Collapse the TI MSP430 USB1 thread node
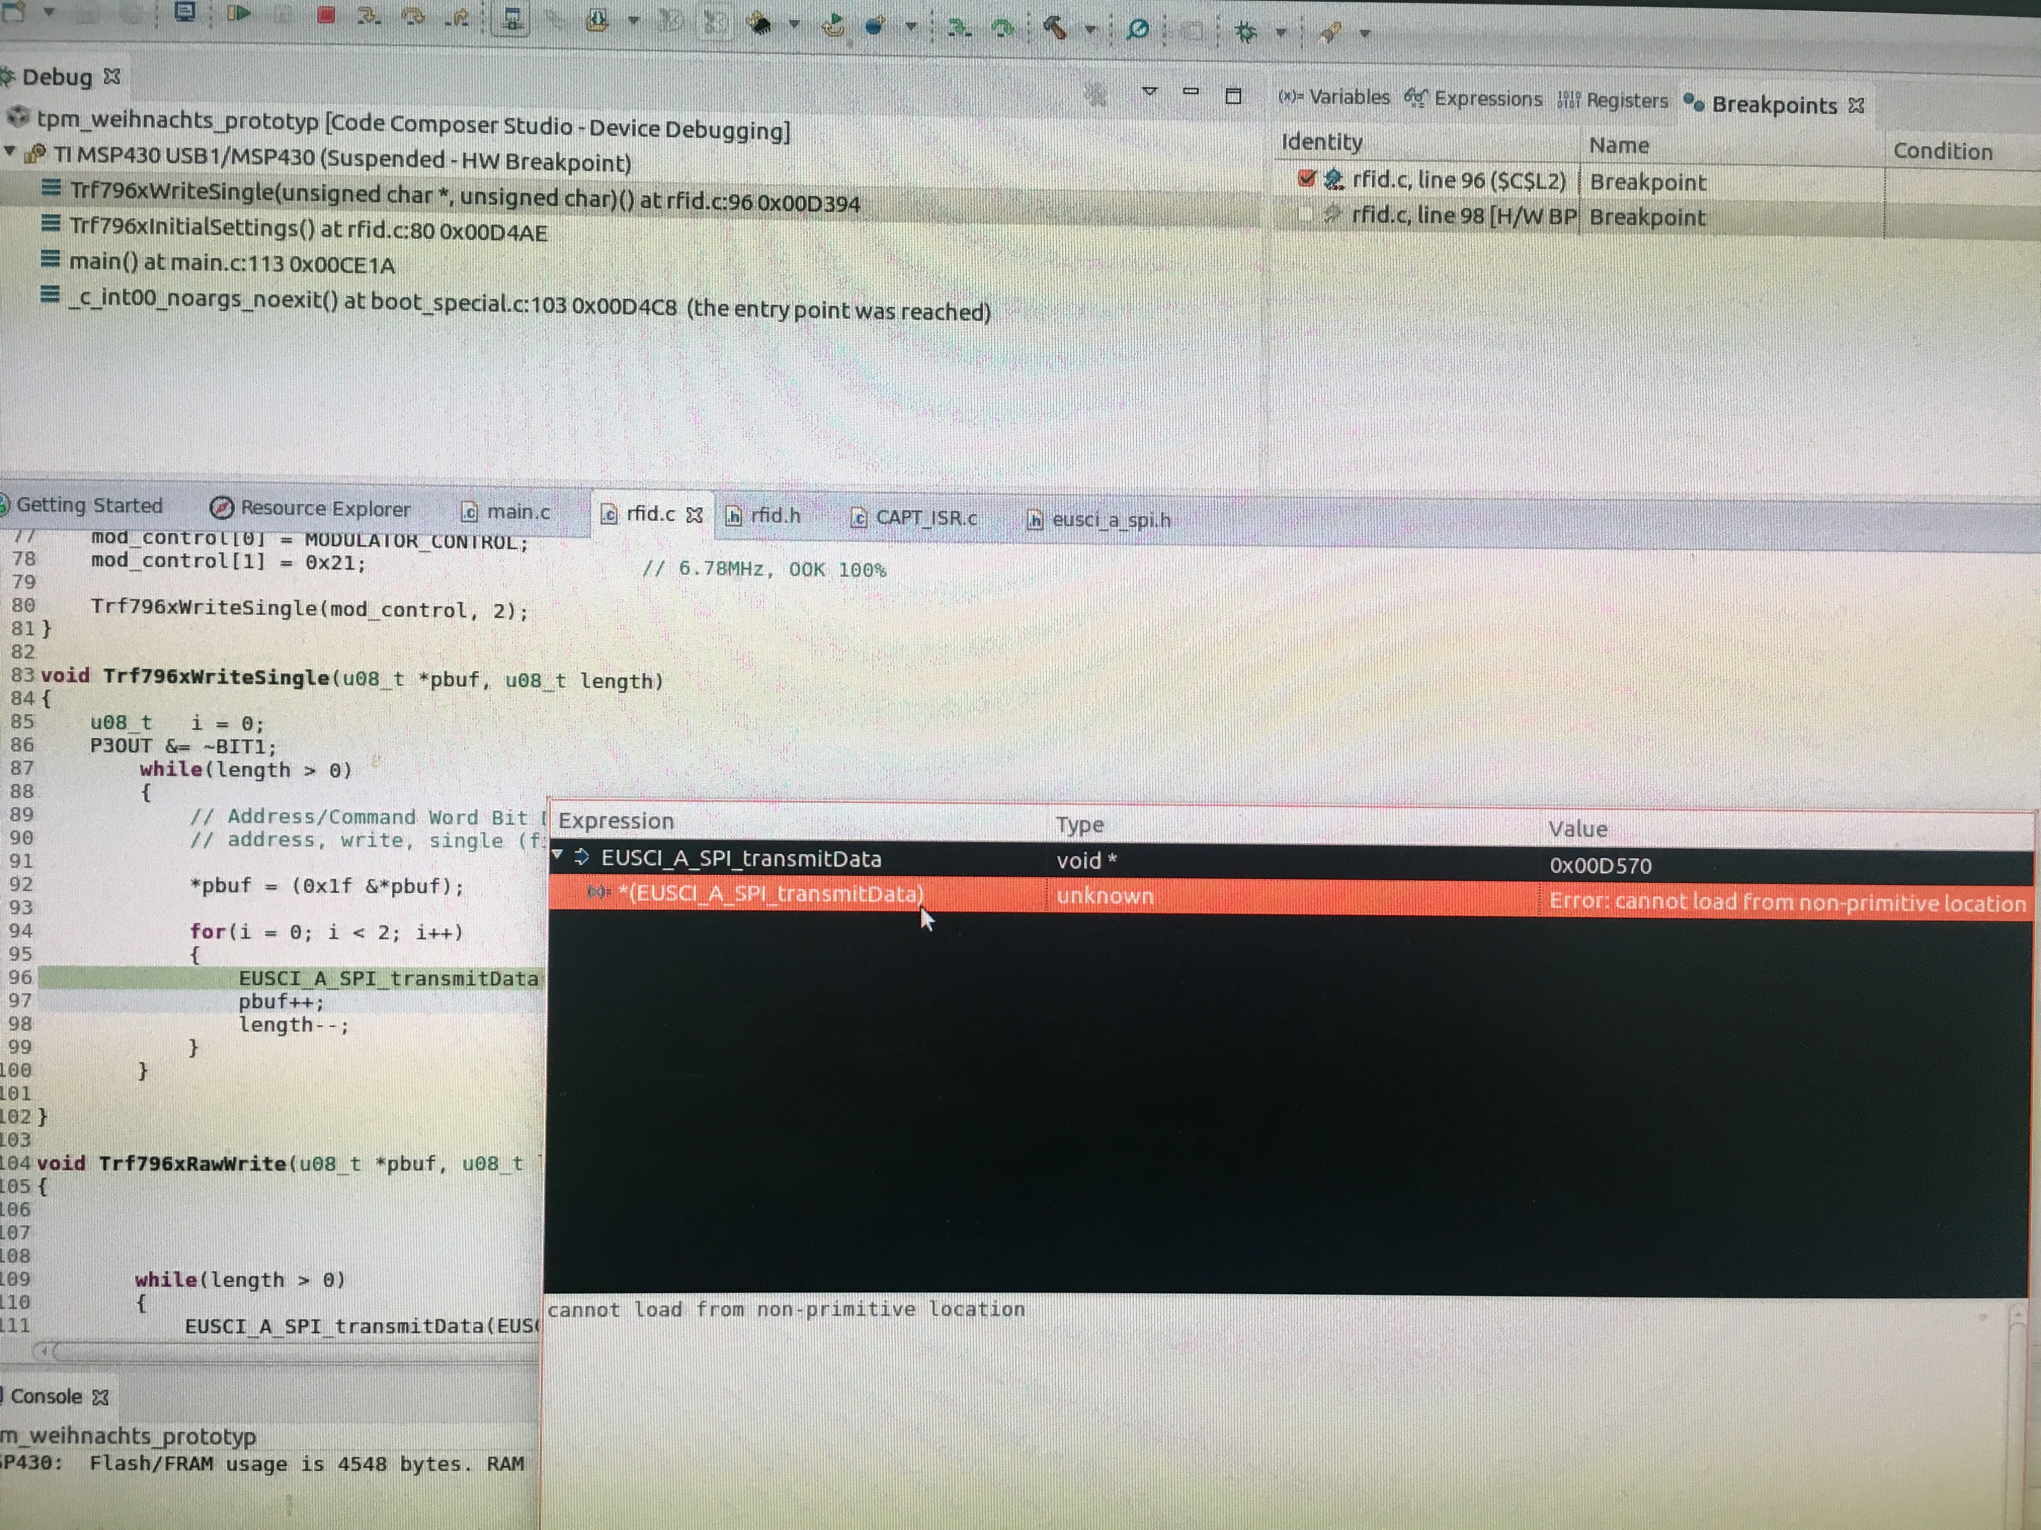 click(10, 151)
